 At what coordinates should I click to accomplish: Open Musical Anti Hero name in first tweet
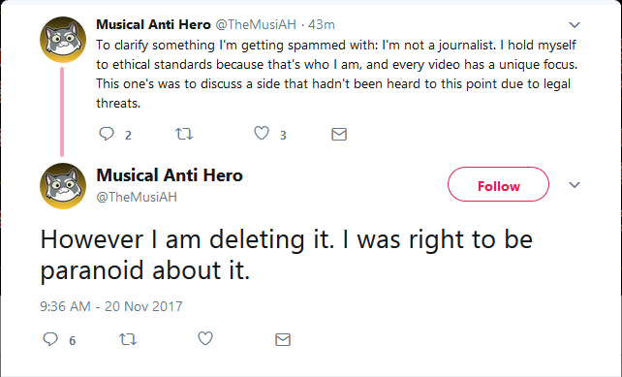click(x=153, y=24)
